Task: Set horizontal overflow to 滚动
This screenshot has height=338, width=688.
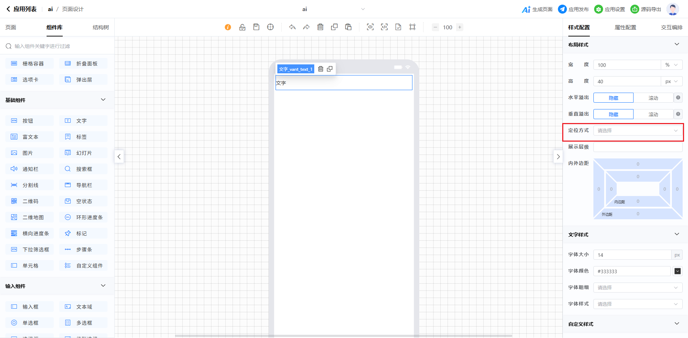Action: coord(653,98)
